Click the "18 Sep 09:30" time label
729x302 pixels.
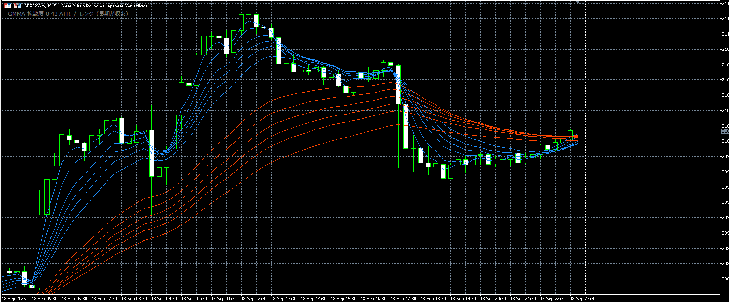pyautogui.click(x=164, y=298)
